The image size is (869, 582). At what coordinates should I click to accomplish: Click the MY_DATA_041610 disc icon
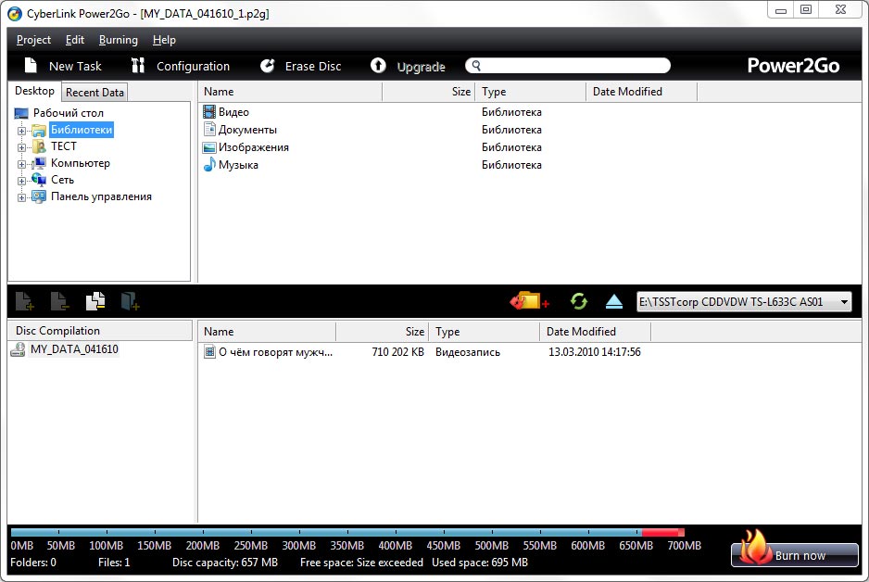tap(19, 349)
